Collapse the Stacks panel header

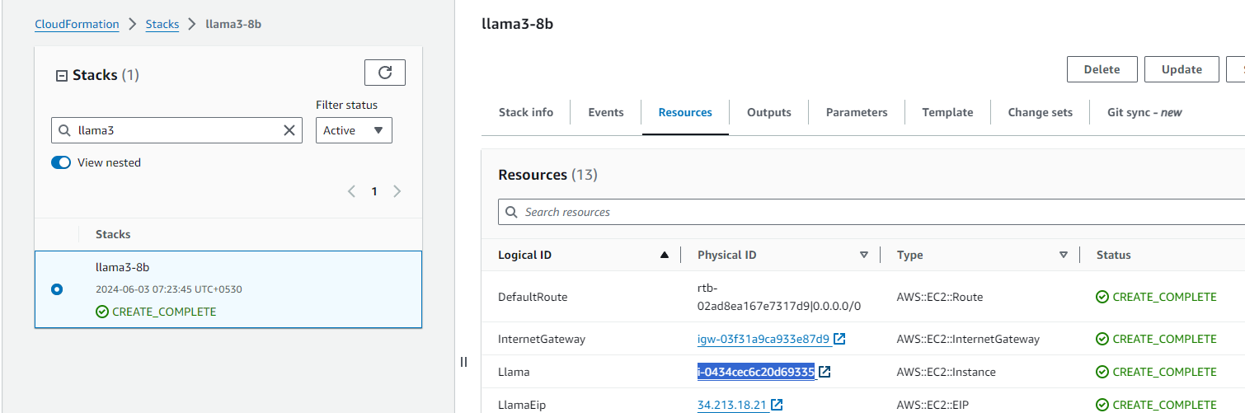coord(61,76)
